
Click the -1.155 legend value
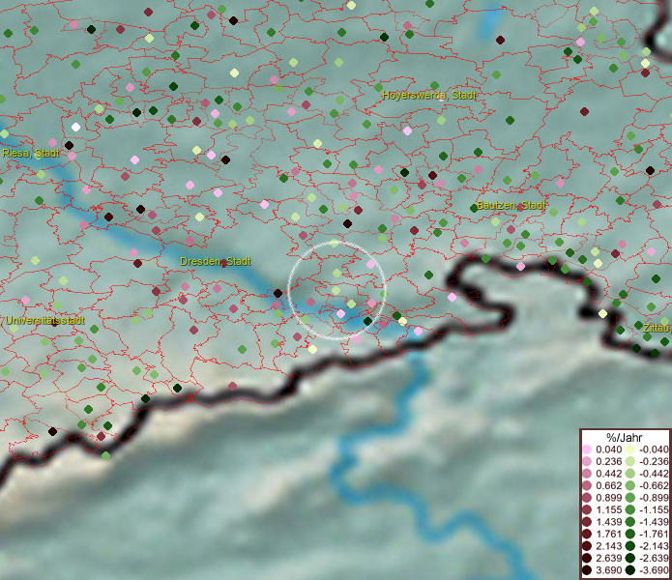[654, 509]
